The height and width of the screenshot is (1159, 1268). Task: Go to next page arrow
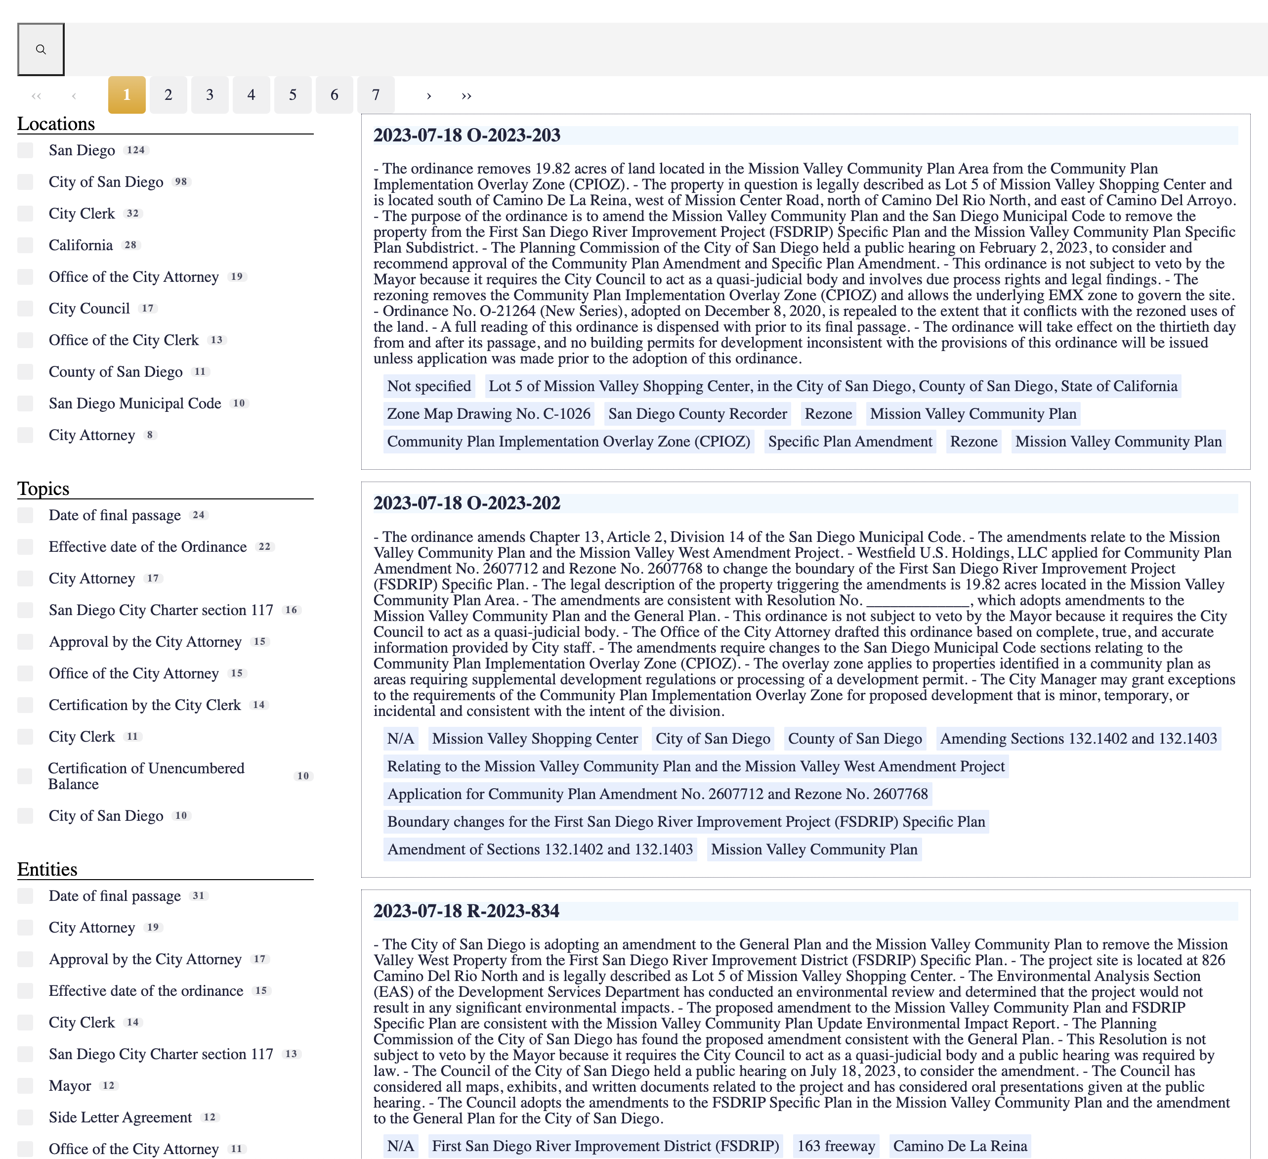[x=429, y=95]
